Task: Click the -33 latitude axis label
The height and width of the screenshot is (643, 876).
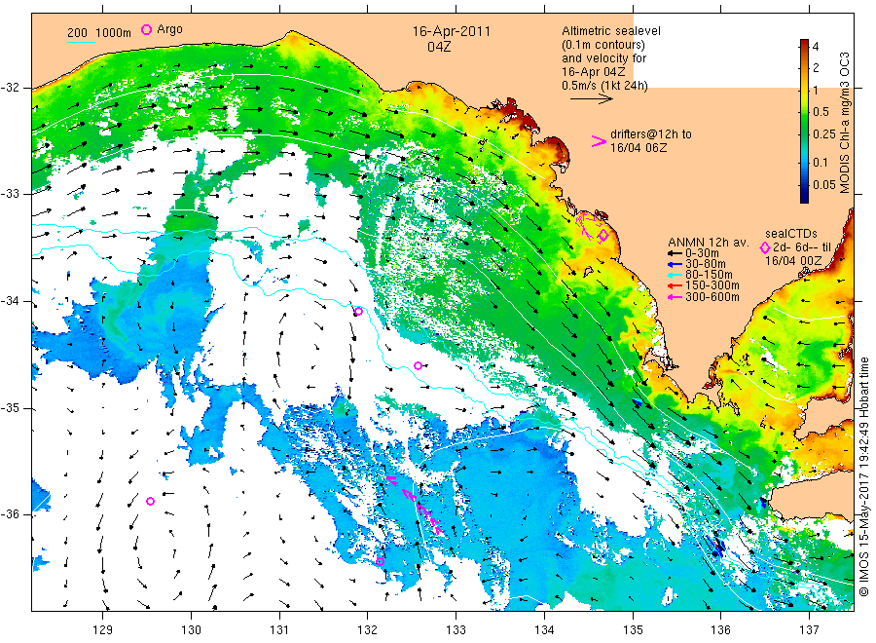Action: (x=10, y=194)
